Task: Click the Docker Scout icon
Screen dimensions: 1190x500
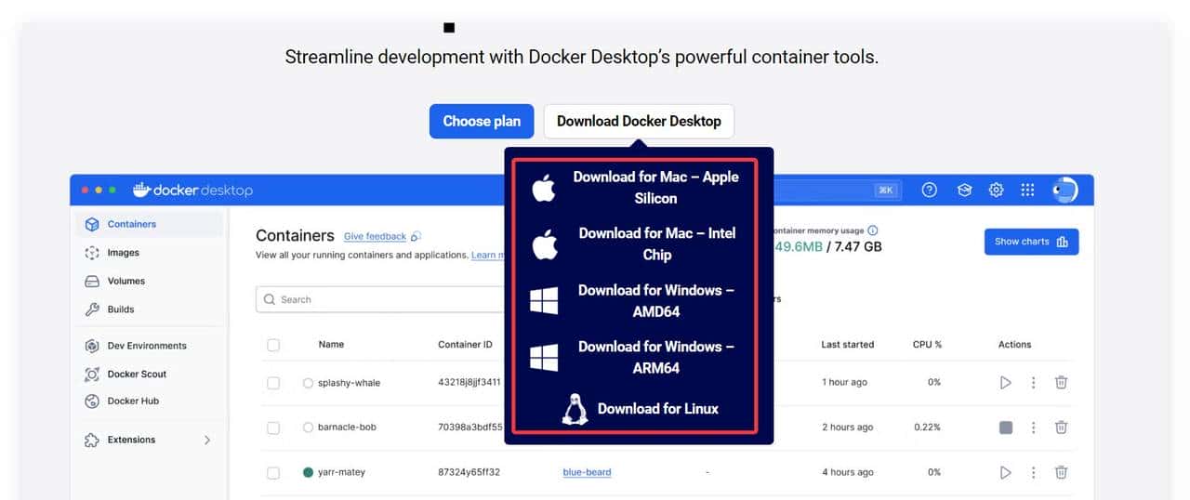Action: pyautogui.click(x=92, y=374)
